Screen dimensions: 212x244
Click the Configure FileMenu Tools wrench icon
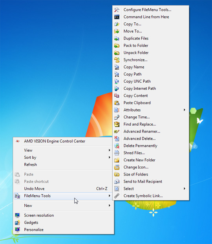point(117,10)
